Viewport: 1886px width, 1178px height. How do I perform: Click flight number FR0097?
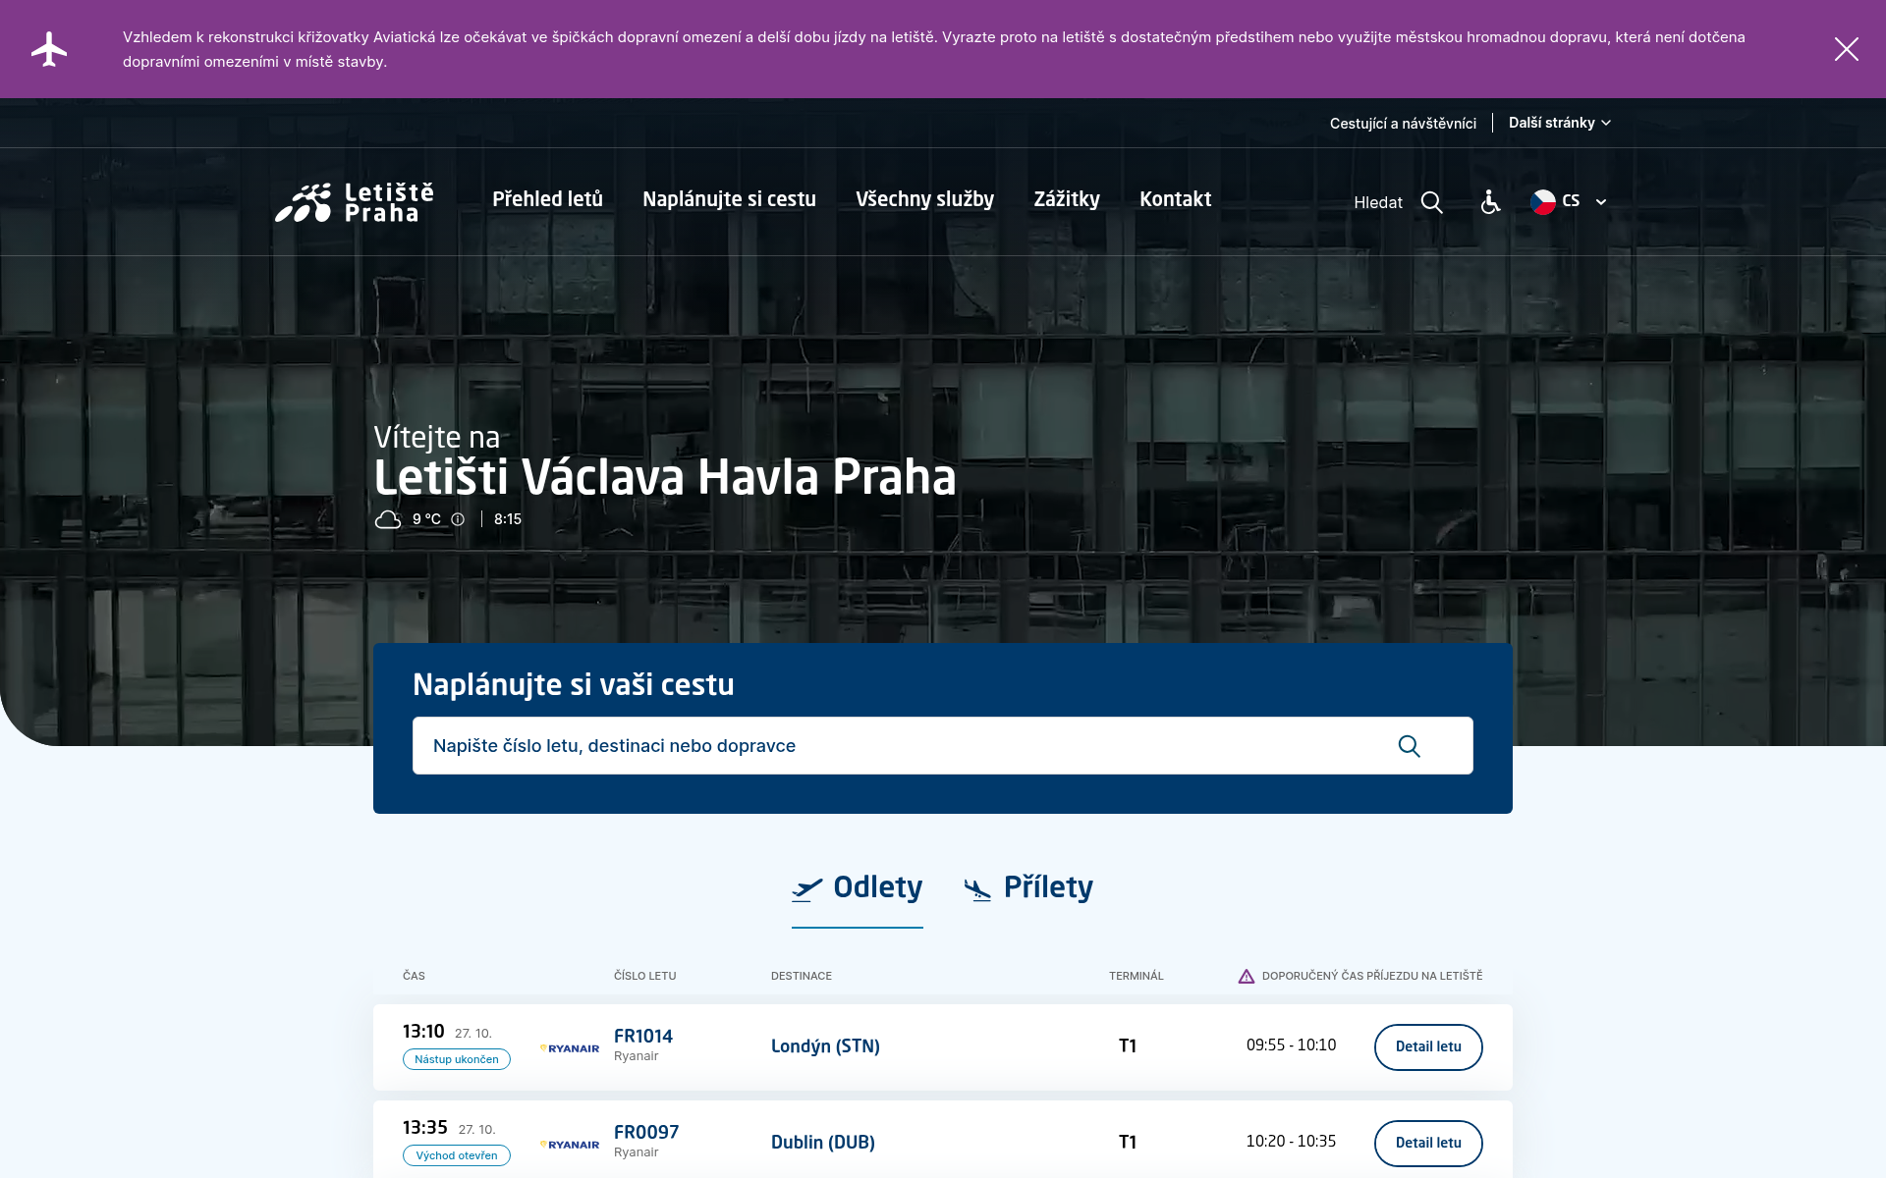(x=646, y=1132)
